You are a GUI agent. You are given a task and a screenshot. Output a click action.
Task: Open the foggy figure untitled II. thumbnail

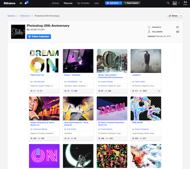(x=146, y=61)
